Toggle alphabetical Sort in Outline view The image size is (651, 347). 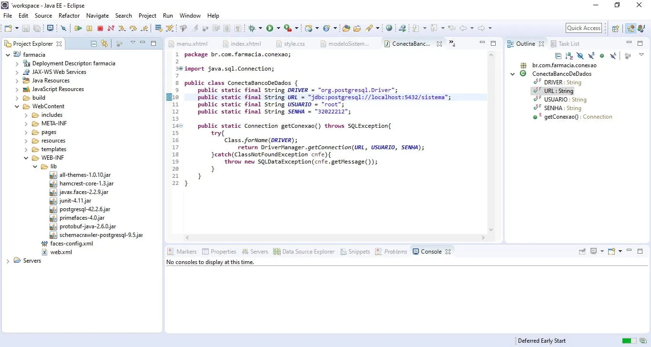point(569,56)
